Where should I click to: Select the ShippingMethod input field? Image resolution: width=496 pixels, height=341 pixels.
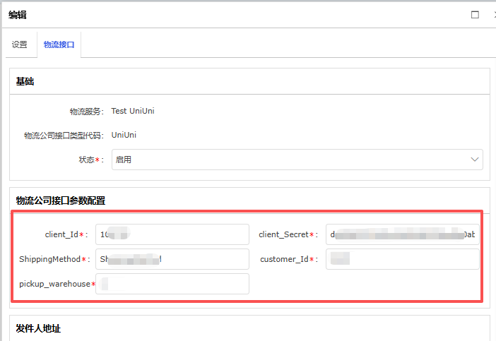tap(173, 259)
